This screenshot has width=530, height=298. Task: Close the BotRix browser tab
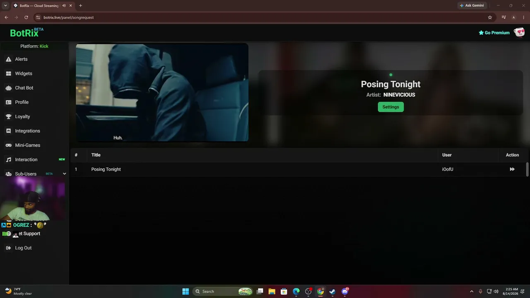(71, 5)
